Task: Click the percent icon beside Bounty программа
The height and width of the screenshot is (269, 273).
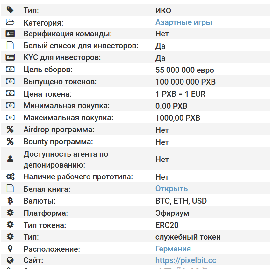Action: click(10, 142)
